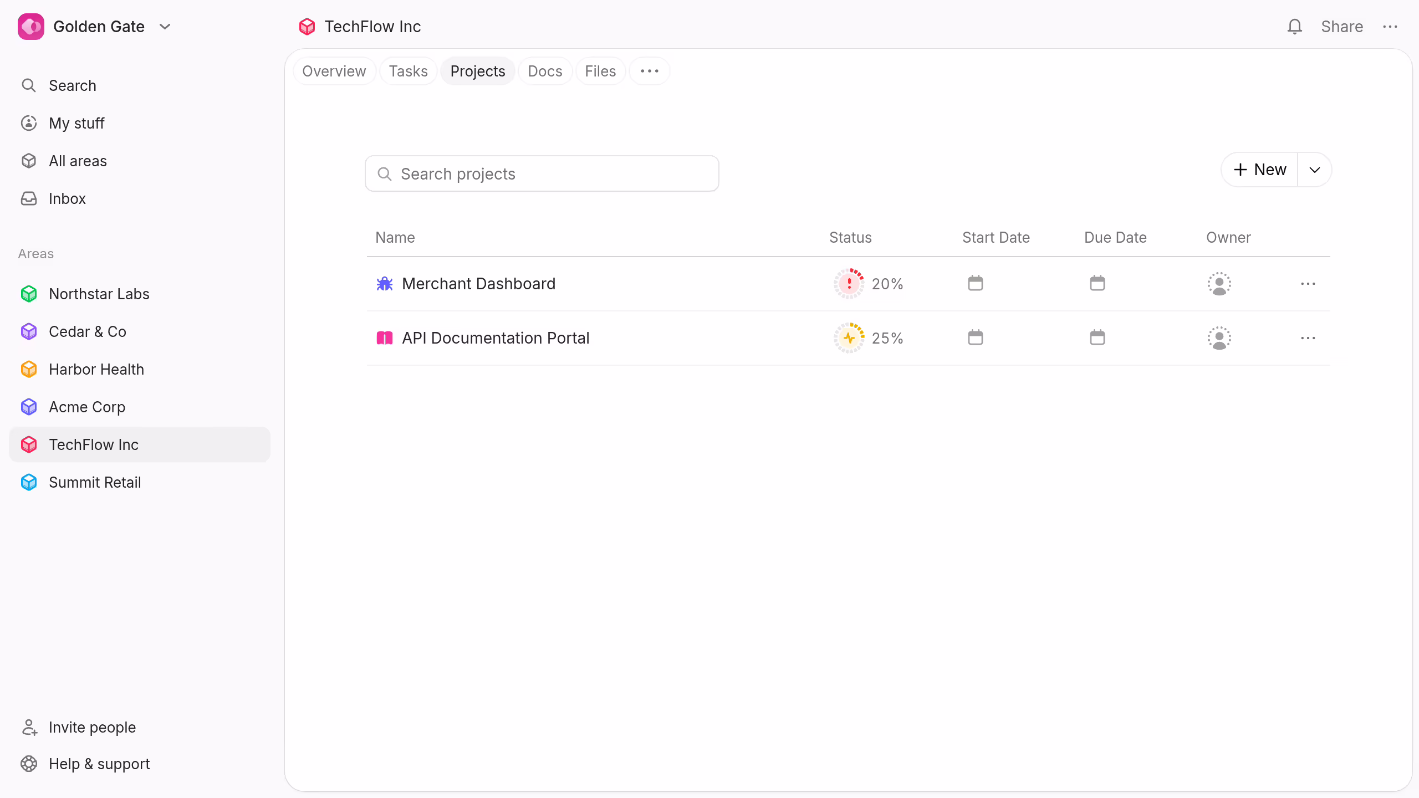Show more tabs via the ellipsis tab
The image size is (1419, 798).
(x=650, y=71)
